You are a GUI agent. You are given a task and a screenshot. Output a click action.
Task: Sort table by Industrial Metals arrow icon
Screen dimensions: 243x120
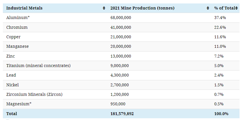click(x=104, y=8)
